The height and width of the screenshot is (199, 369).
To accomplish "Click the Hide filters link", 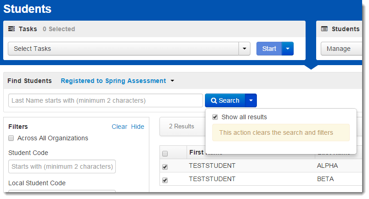I will [137, 127].
